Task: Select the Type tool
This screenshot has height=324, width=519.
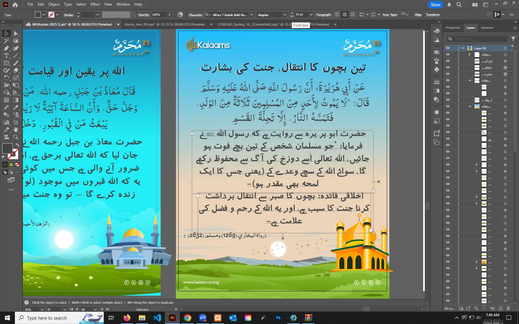Action: [6, 56]
